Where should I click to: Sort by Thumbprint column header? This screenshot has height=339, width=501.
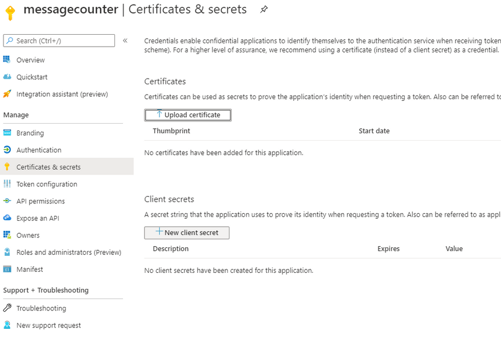[x=171, y=131]
